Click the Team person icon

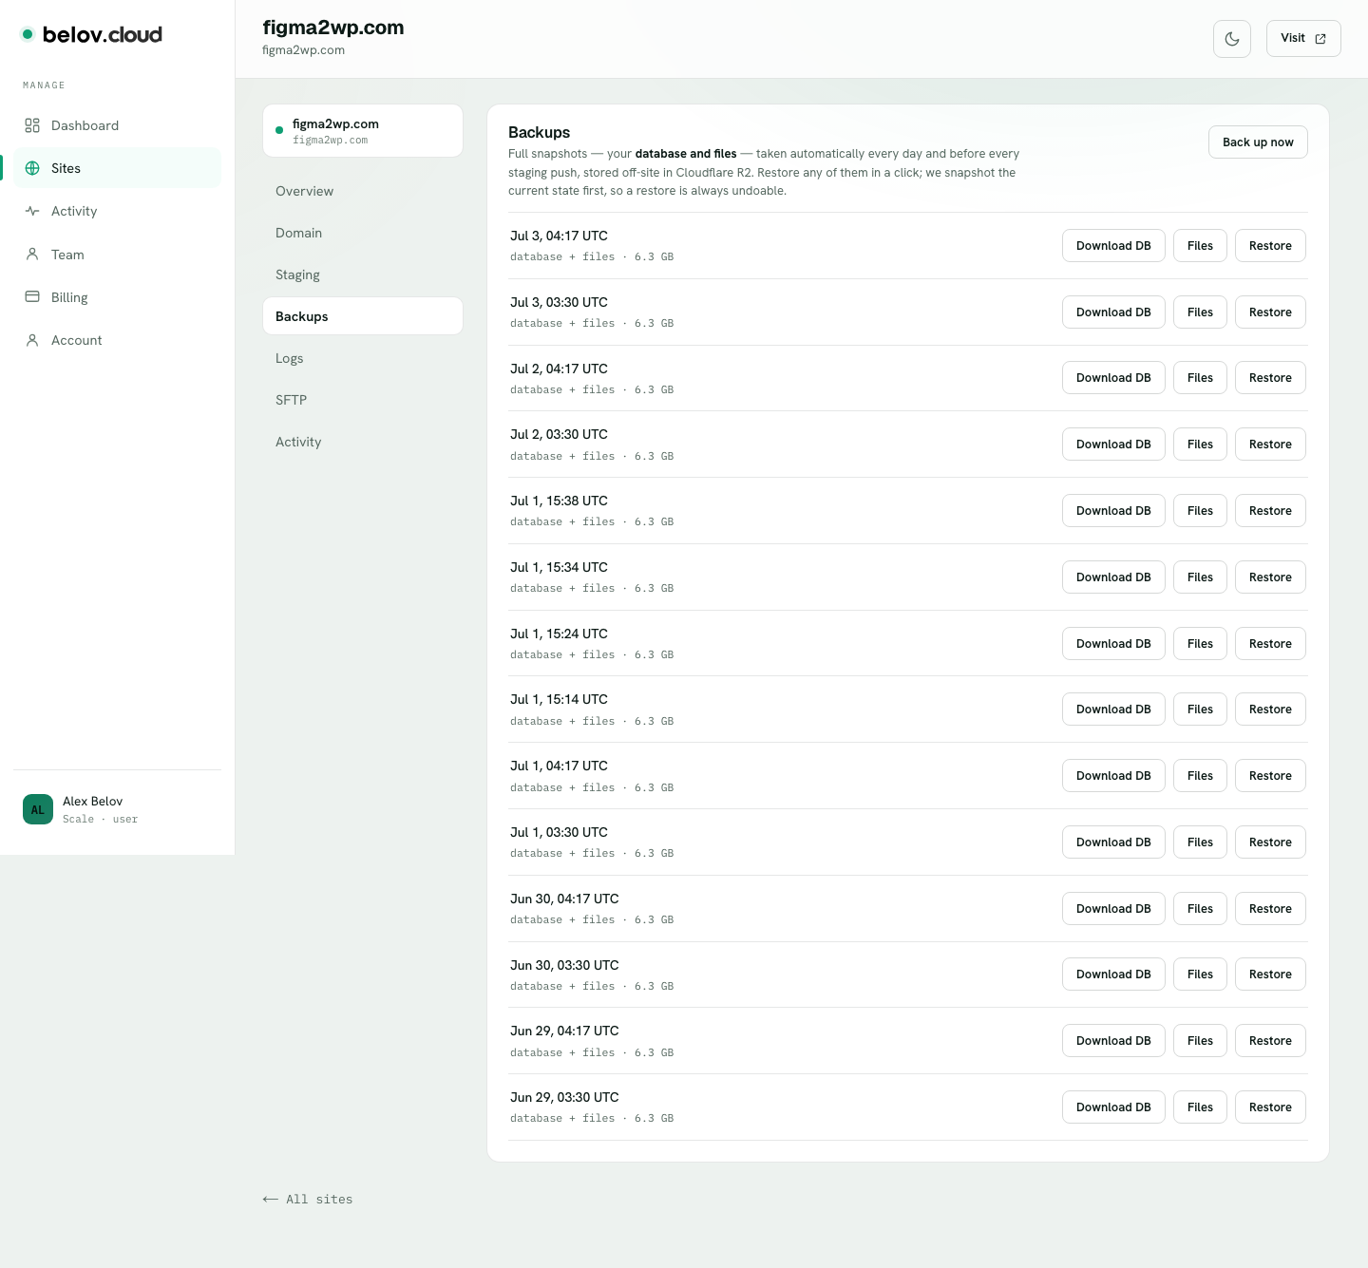(32, 255)
